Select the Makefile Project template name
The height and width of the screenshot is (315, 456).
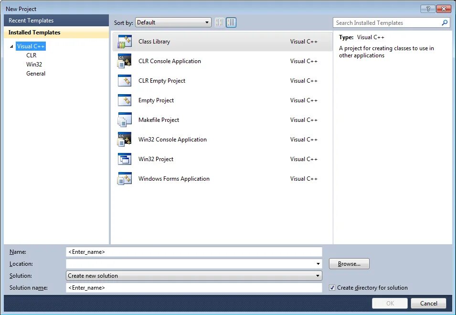tap(159, 119)
